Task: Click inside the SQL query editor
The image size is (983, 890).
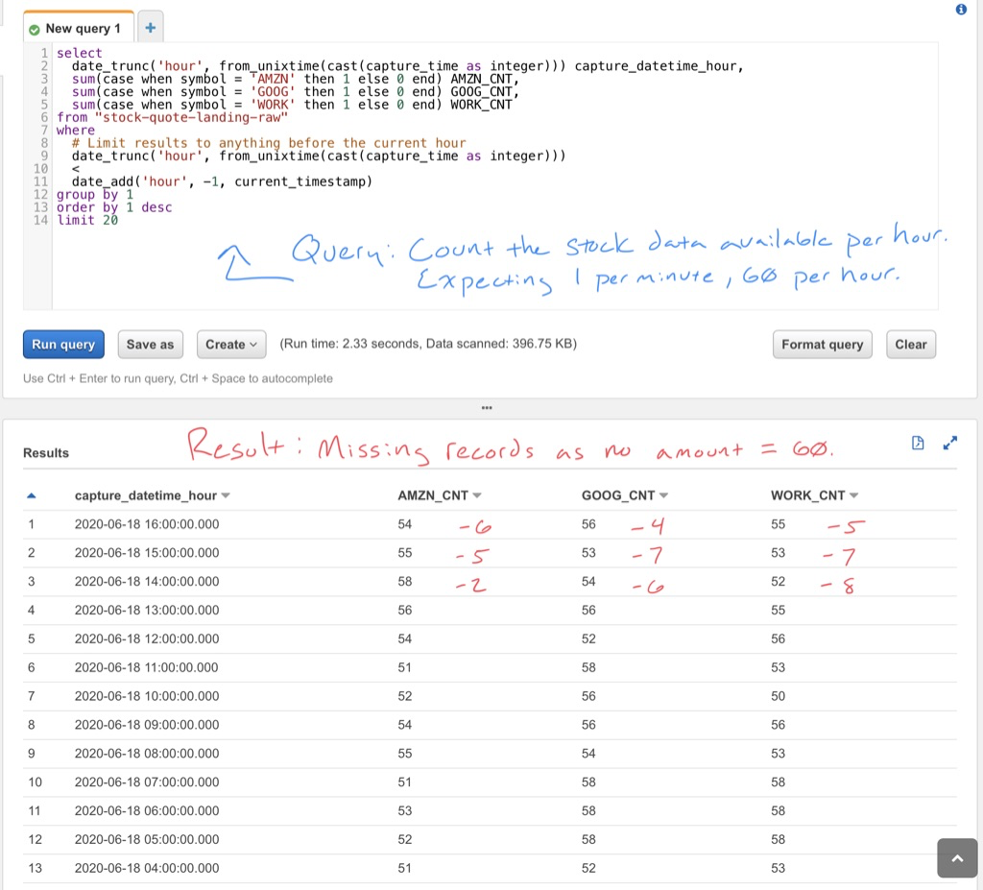Action: pyautogui.click(x=384, y=144)
